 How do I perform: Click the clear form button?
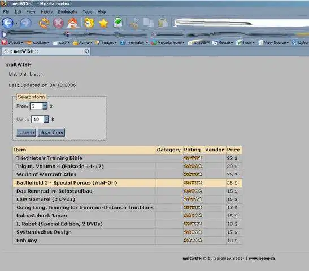tap(51, 133)
